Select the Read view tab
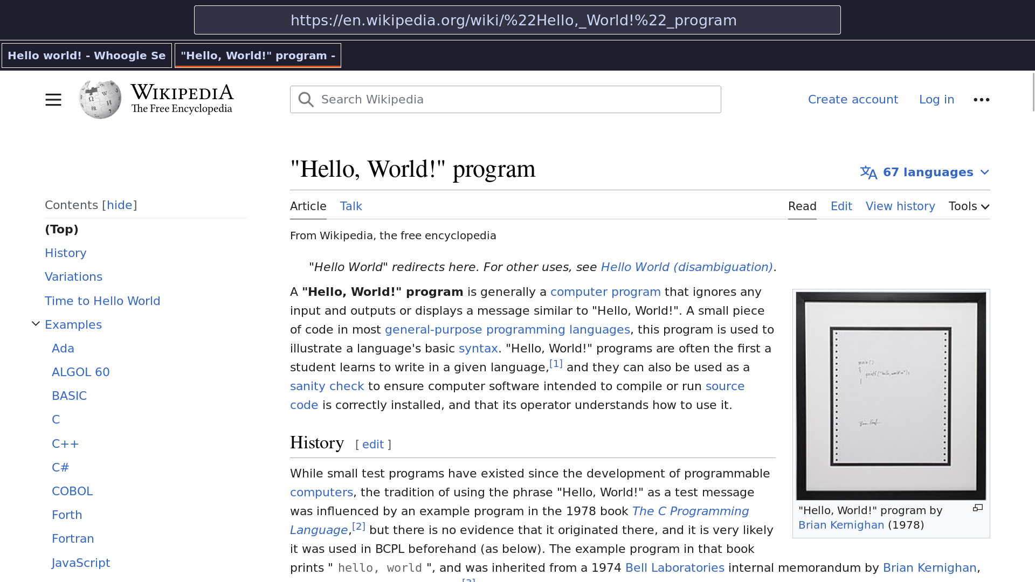Image resolution: width=1035 pixels, height=582 pixels. tap(802, 206)
